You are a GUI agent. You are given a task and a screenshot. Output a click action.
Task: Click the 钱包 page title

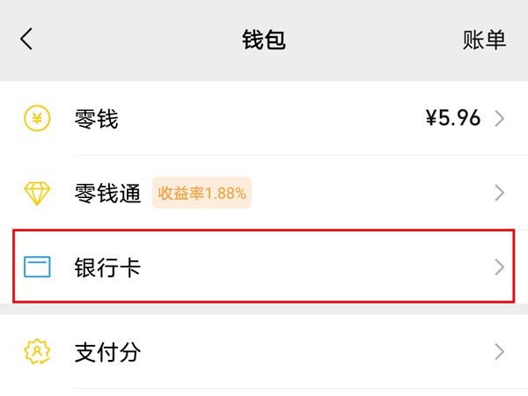tap(264, 40)
